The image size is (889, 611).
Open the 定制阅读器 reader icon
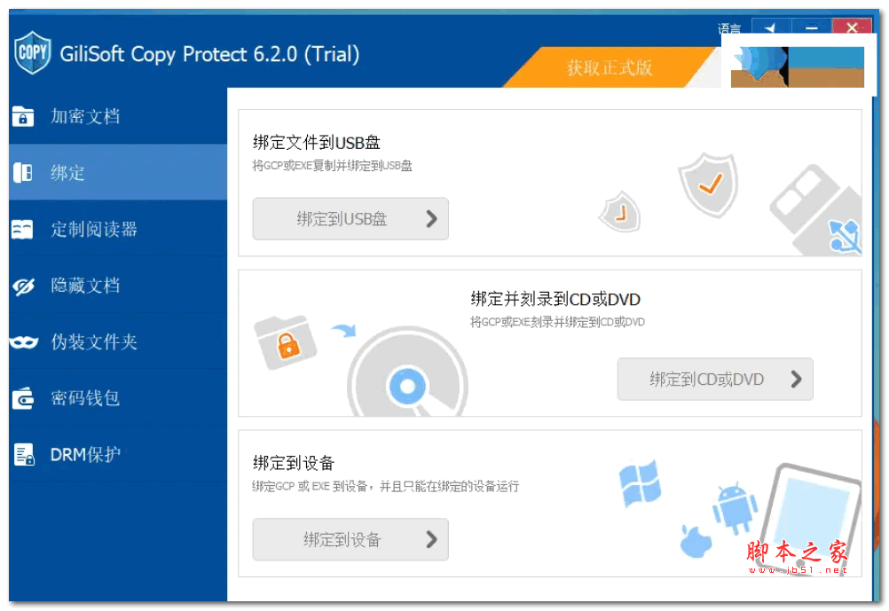22,229
